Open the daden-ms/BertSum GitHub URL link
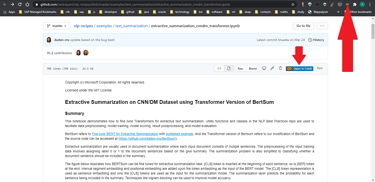Viewport: 375px width, 182px height. [x=148, y=139]
